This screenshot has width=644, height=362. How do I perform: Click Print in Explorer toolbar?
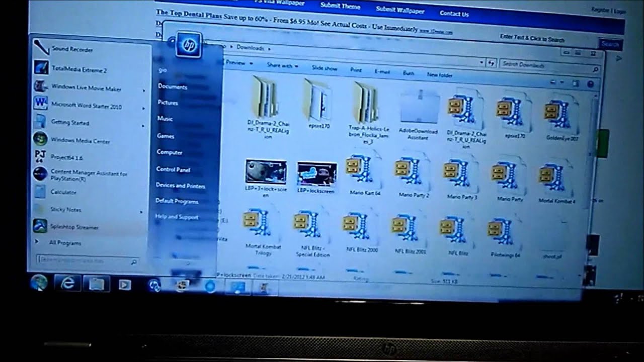point(356,70)
